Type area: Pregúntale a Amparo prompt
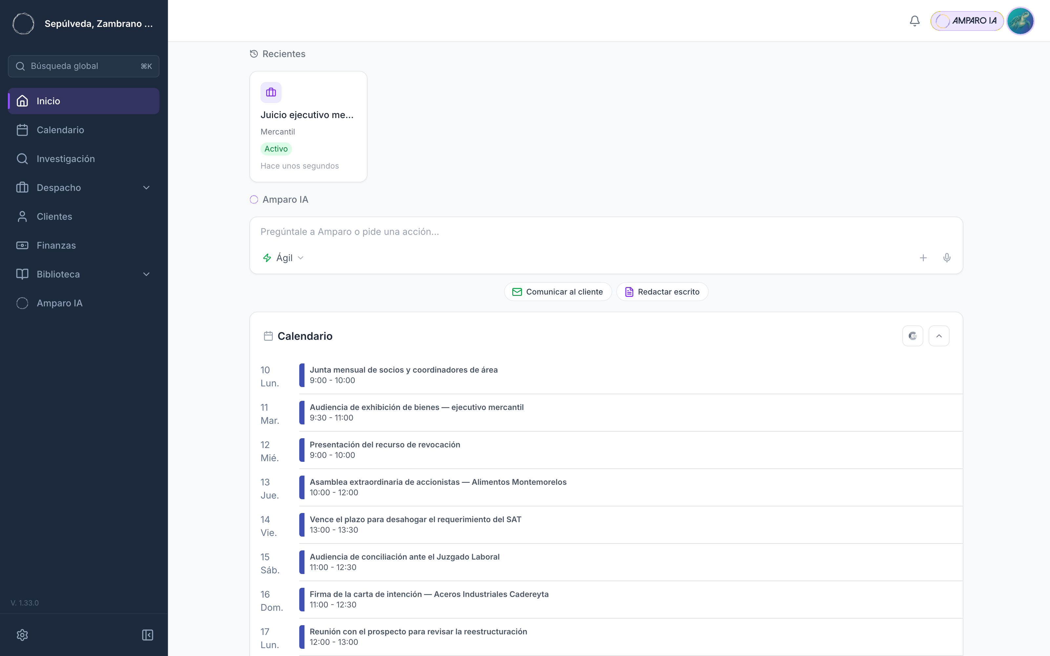1050x656 pixels. (x=606, y=232)
